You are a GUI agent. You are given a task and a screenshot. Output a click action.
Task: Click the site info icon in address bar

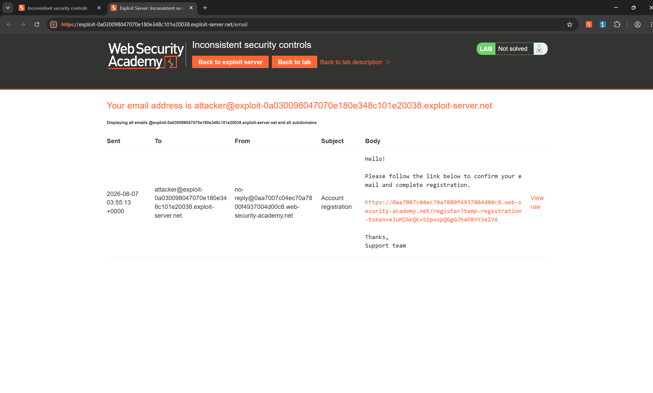coord(54,24)
